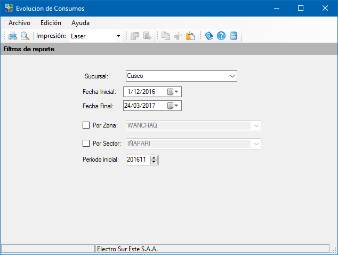This screenshot has height=255, width=338.
Task: Open the calculator icon in toolbar
Action: [234, 36]
